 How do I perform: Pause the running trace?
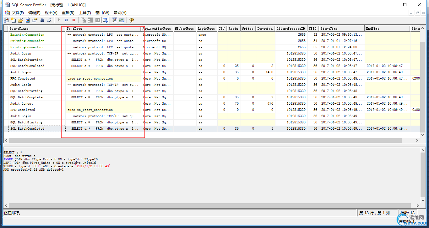coord(66,20)
